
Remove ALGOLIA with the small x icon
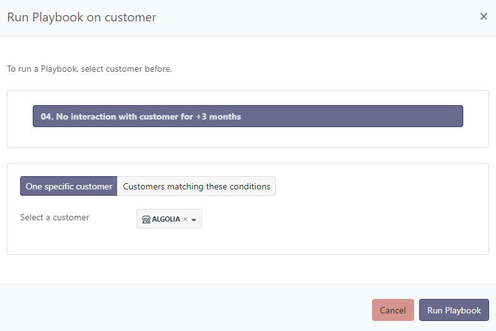(x=185, y=219)
